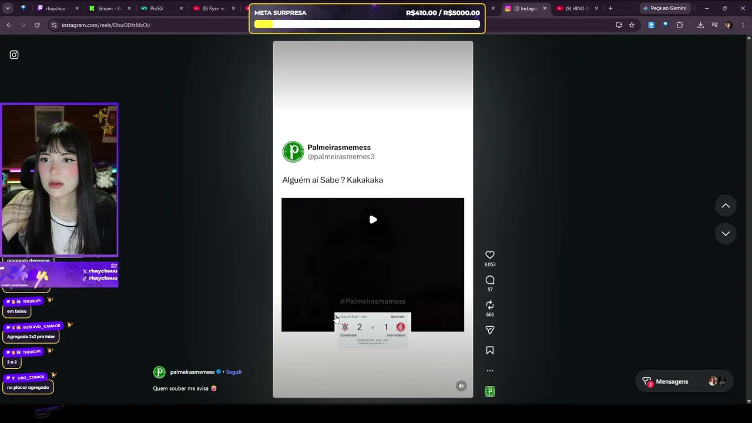The image size is (752, 423).
Task: Open the Extensions puzzle-piece menu
Action: pyautogui.click(x=680, y=25)
